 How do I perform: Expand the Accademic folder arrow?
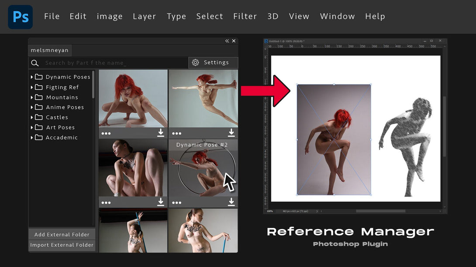coord(31,138)
